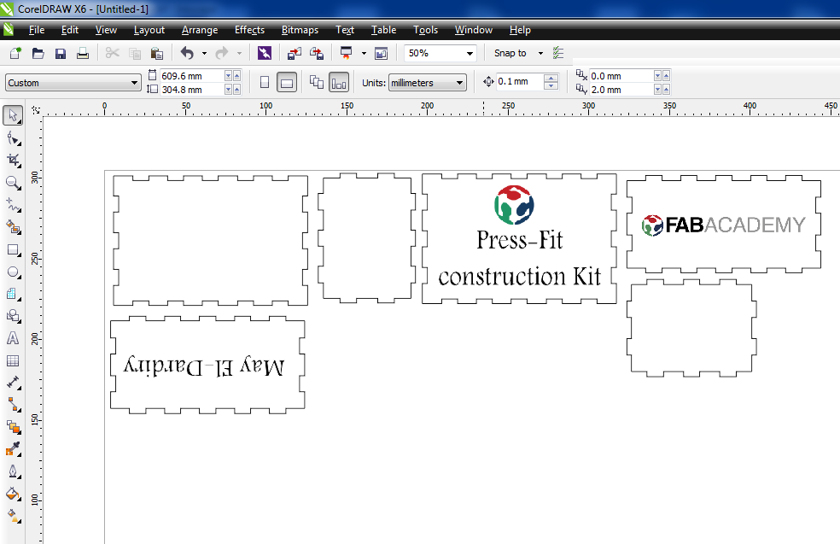Image resolution: width=840 pixels, height=544 pixels.
Task: Edit the duplicate distance x 0.0 mm
Action: coord(621,76)
